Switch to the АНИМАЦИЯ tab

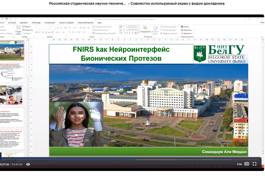pyautogui.click(x=50, y=23)
